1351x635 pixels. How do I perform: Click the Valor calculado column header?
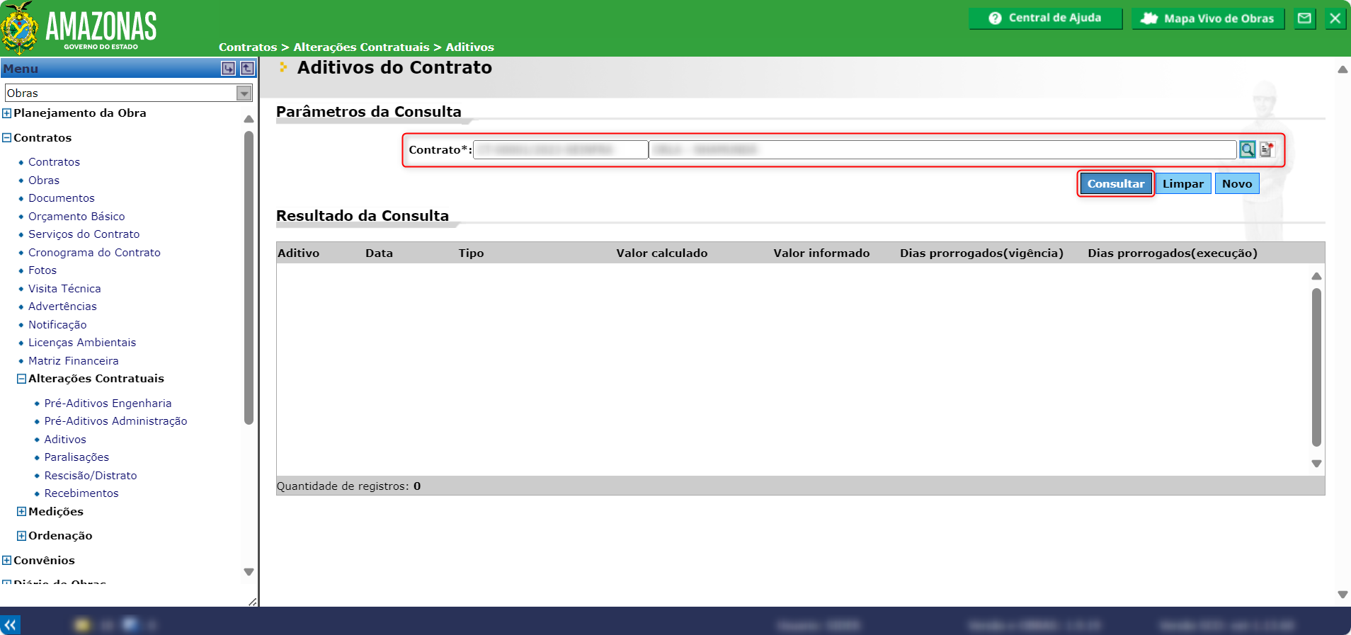[x=661, y=253]
